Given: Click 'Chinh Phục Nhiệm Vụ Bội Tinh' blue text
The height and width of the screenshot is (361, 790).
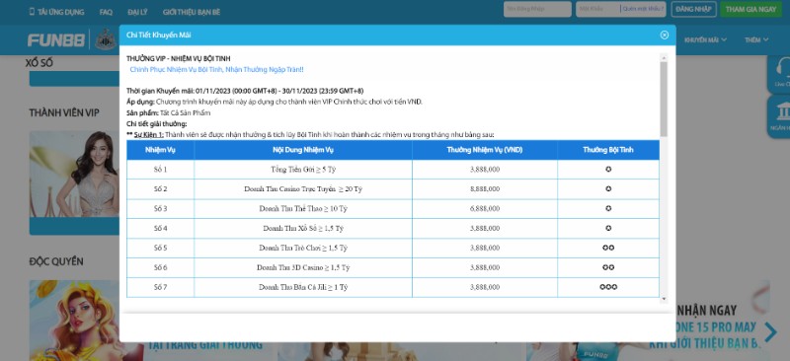Looking at the screenshot, I should pos(216,69).
